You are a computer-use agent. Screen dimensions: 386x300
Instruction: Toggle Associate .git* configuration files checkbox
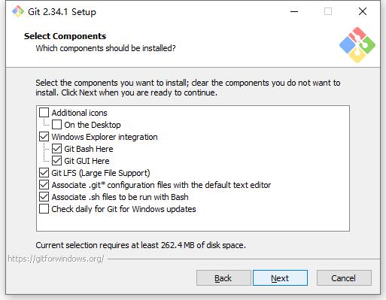44,185
